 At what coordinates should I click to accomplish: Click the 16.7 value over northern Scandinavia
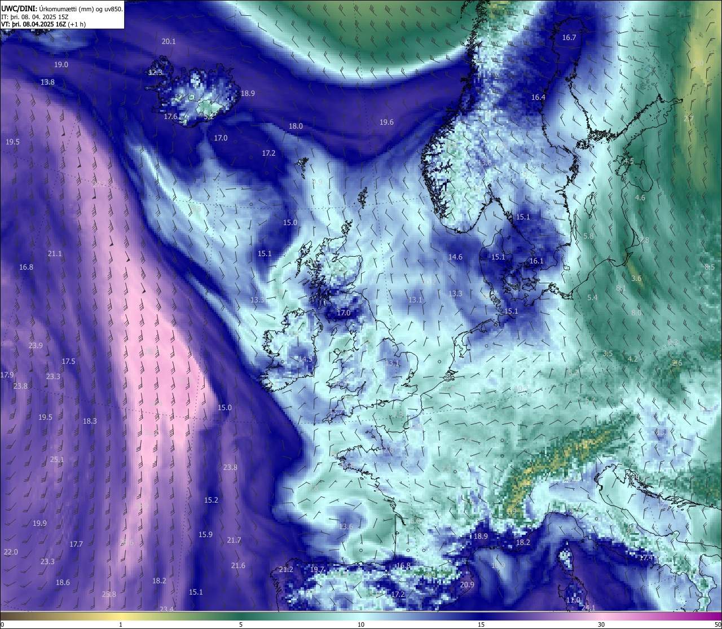pyautogui.click(x=569, y=38)
